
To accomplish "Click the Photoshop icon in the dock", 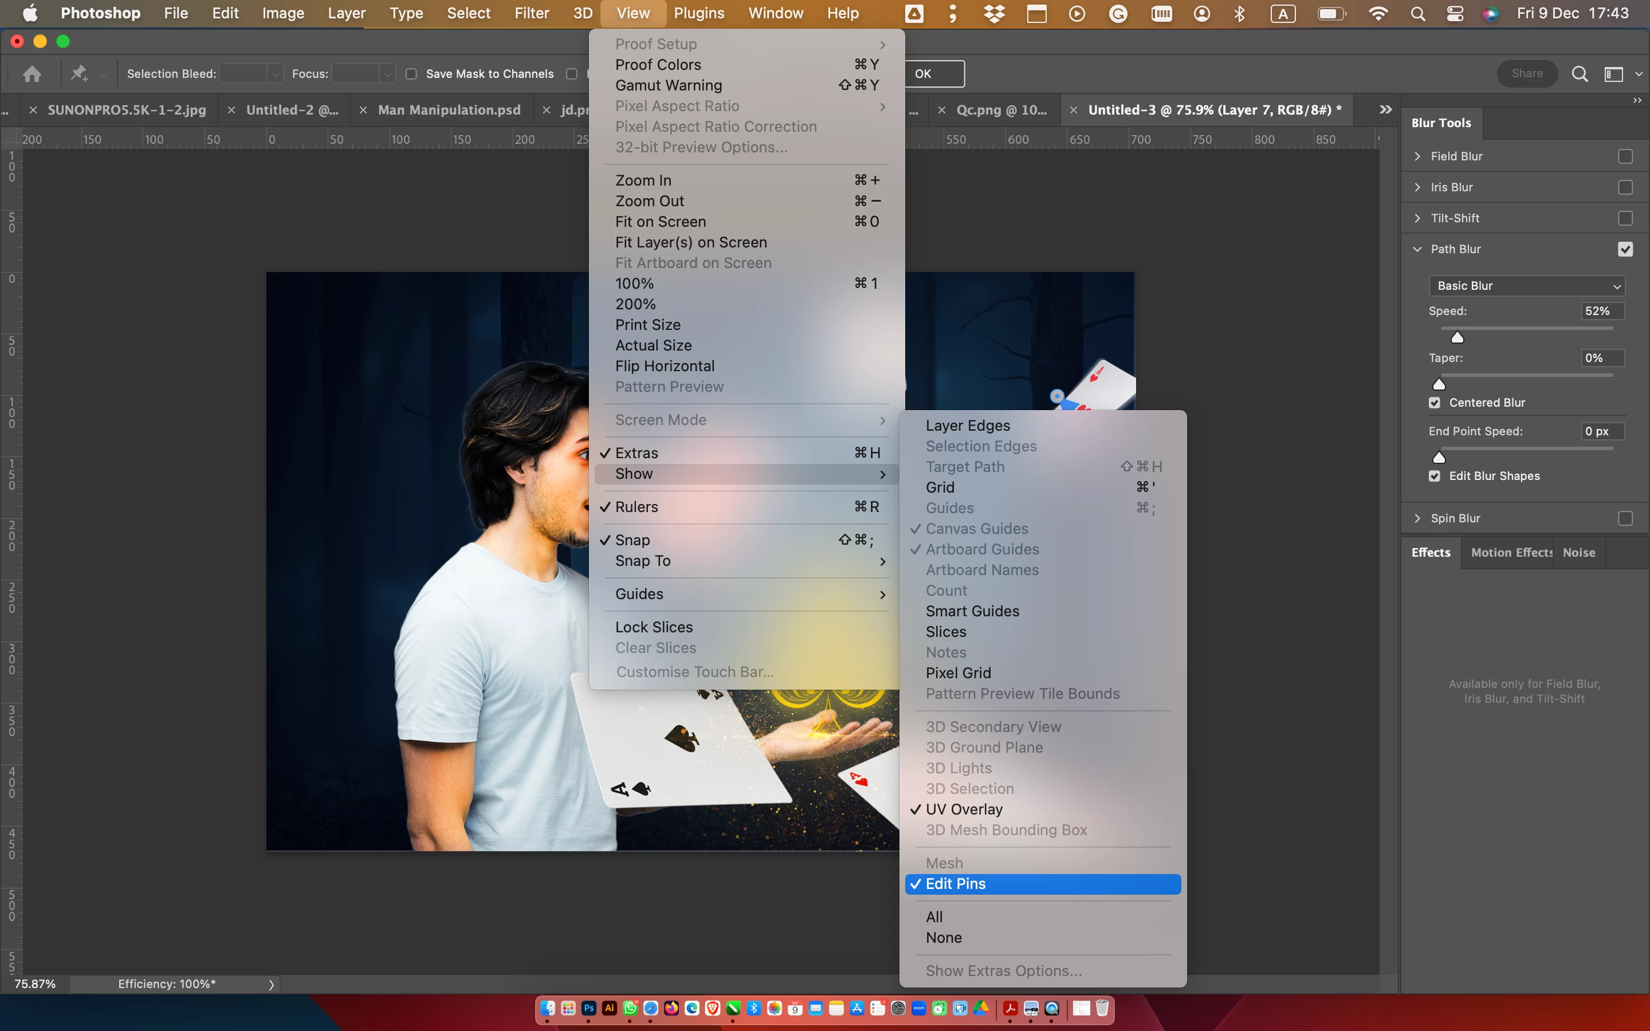I will click(588, 1008).
